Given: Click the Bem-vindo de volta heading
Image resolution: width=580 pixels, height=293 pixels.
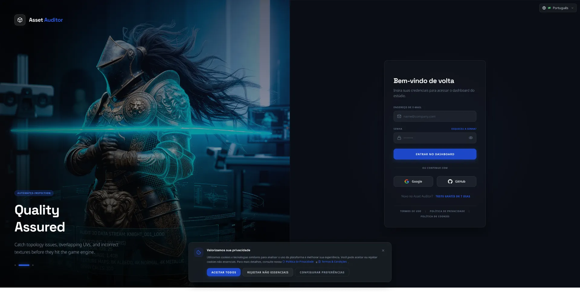Looking at the screenshot, I should pos(424,81).
